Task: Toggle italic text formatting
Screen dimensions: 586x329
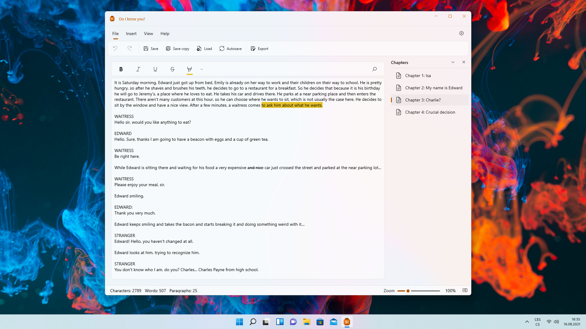Action: [138, 69]
